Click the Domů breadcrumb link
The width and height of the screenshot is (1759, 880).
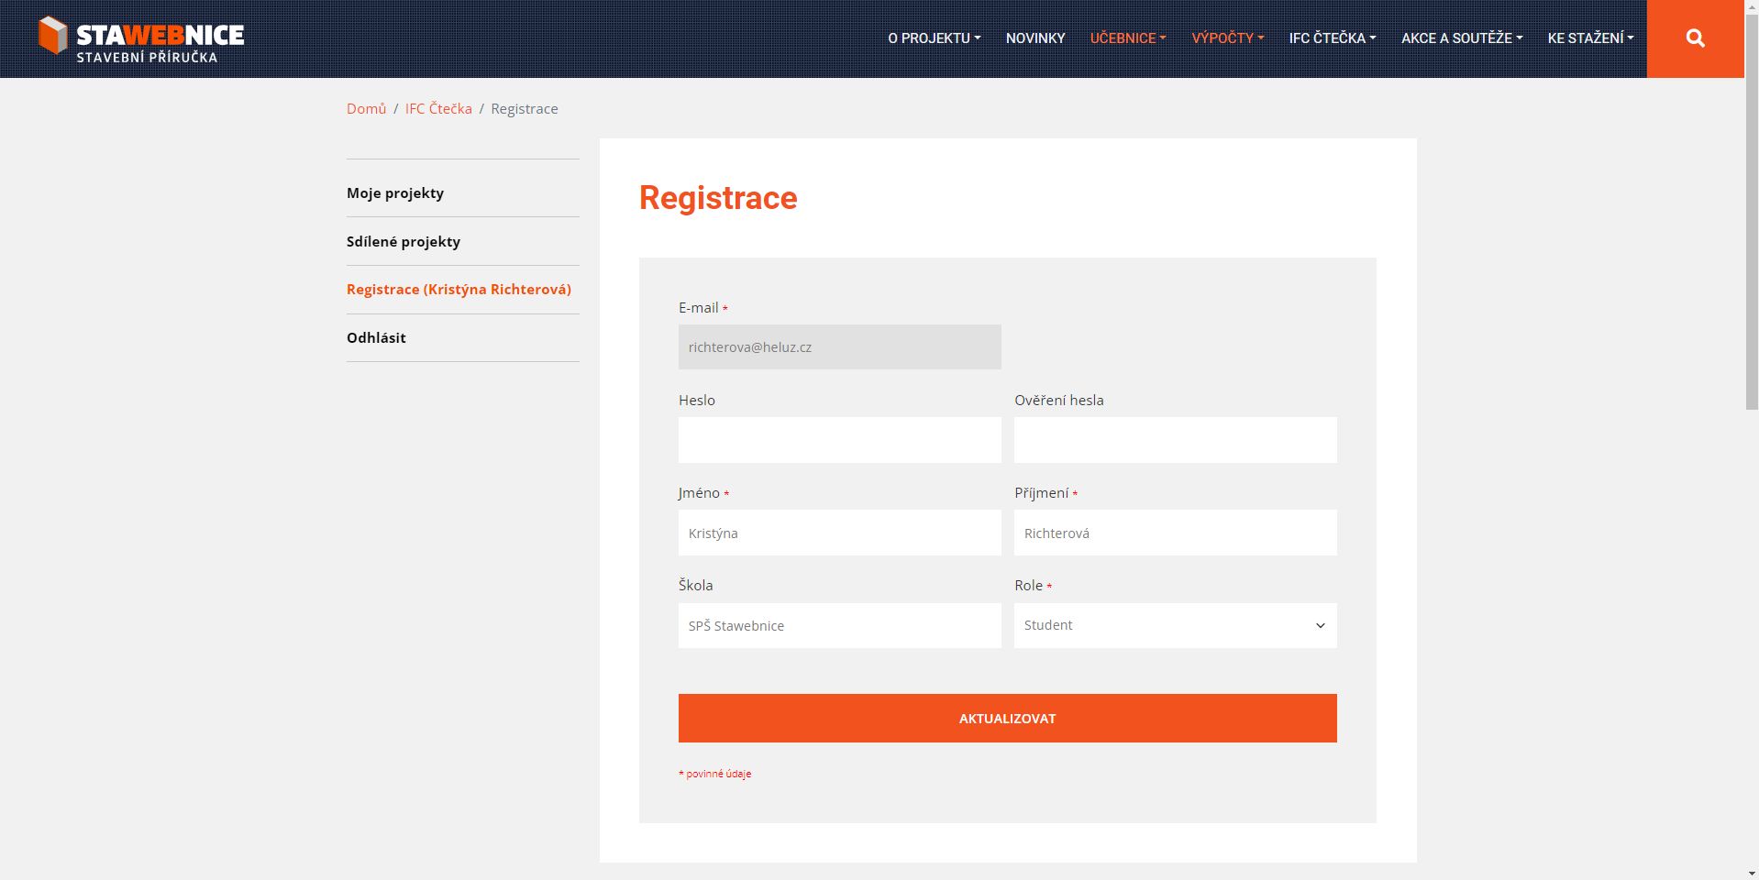[366, 109]
